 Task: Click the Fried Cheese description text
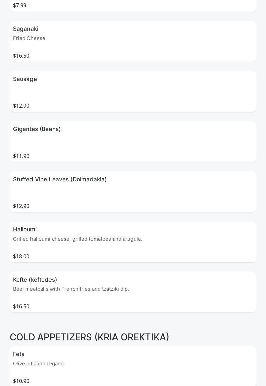pyautogui.click(x=29, y=38)
